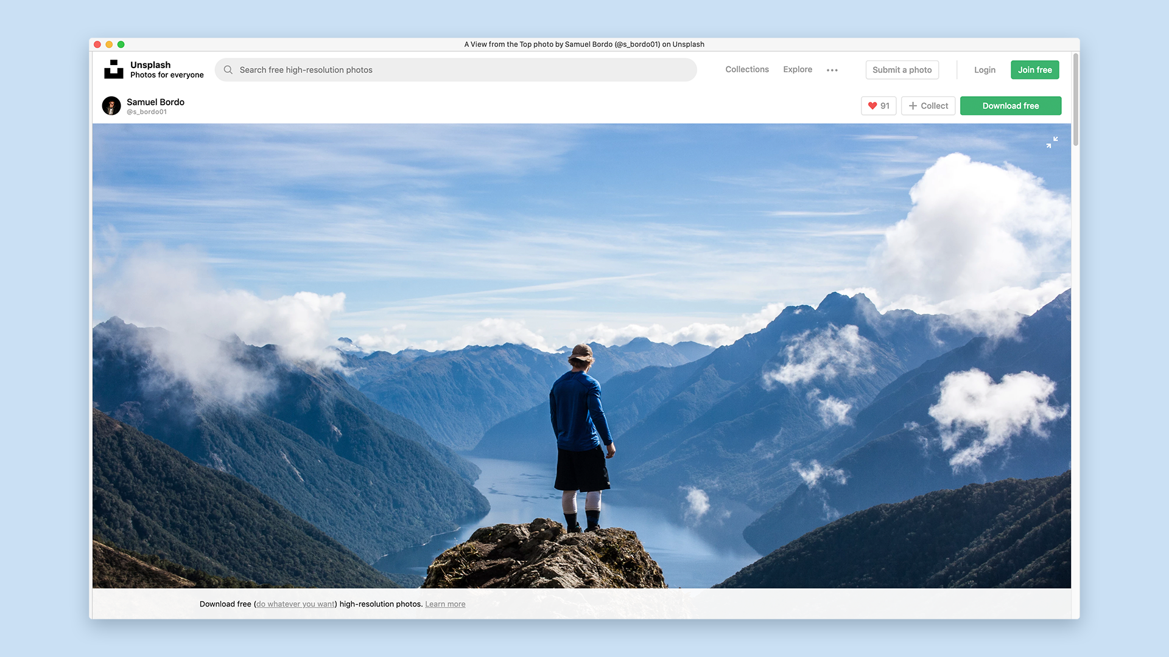1169x657 pixels.
Task: Expand the Collections navigation menu
Action: click(x=746, y=69)
